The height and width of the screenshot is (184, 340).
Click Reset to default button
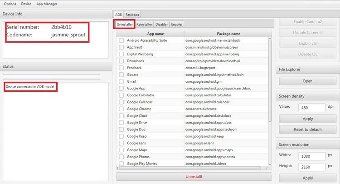coord(308,129)
